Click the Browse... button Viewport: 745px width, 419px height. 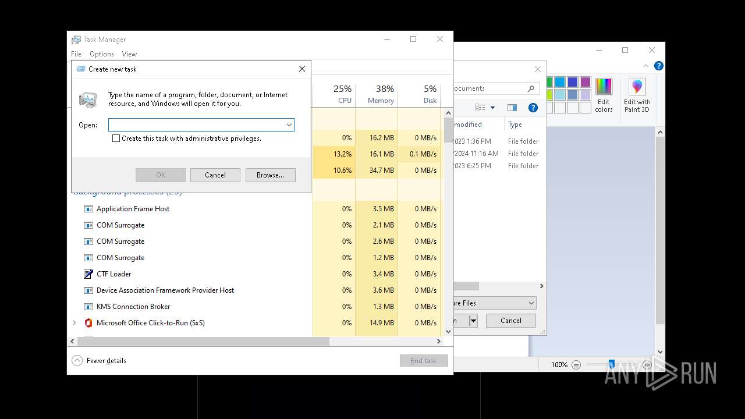click(x=271, y=175)
